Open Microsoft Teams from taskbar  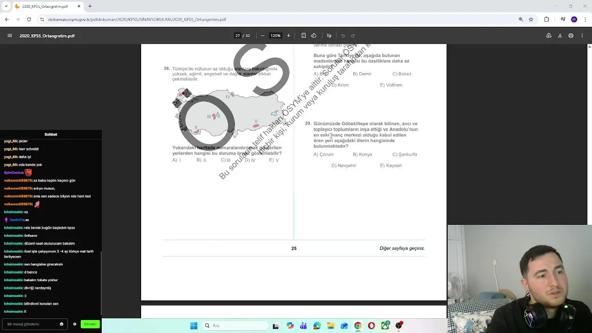pos(303,326)
